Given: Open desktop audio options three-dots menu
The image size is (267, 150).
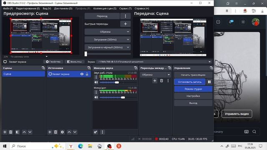Looking at the screenshot, I should [x=96, y=77].
